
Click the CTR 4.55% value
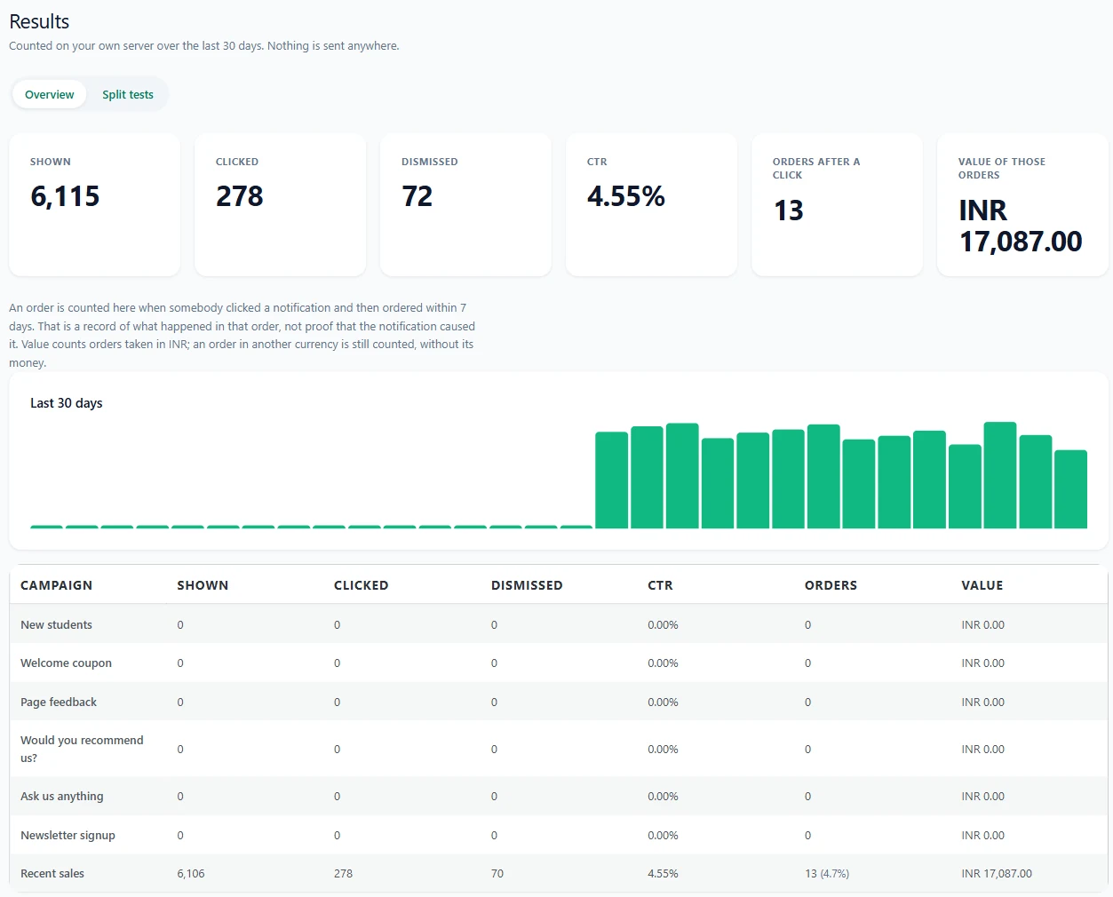tap(626, 196)
